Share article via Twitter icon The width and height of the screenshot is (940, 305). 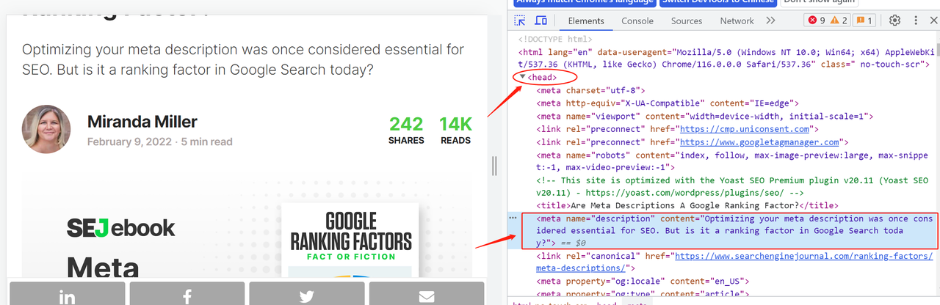306,295
